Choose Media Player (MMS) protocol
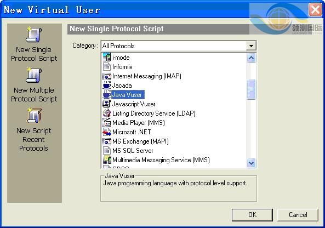The width and height of the screenshot is (325, 228). click(x=139, y=123)
